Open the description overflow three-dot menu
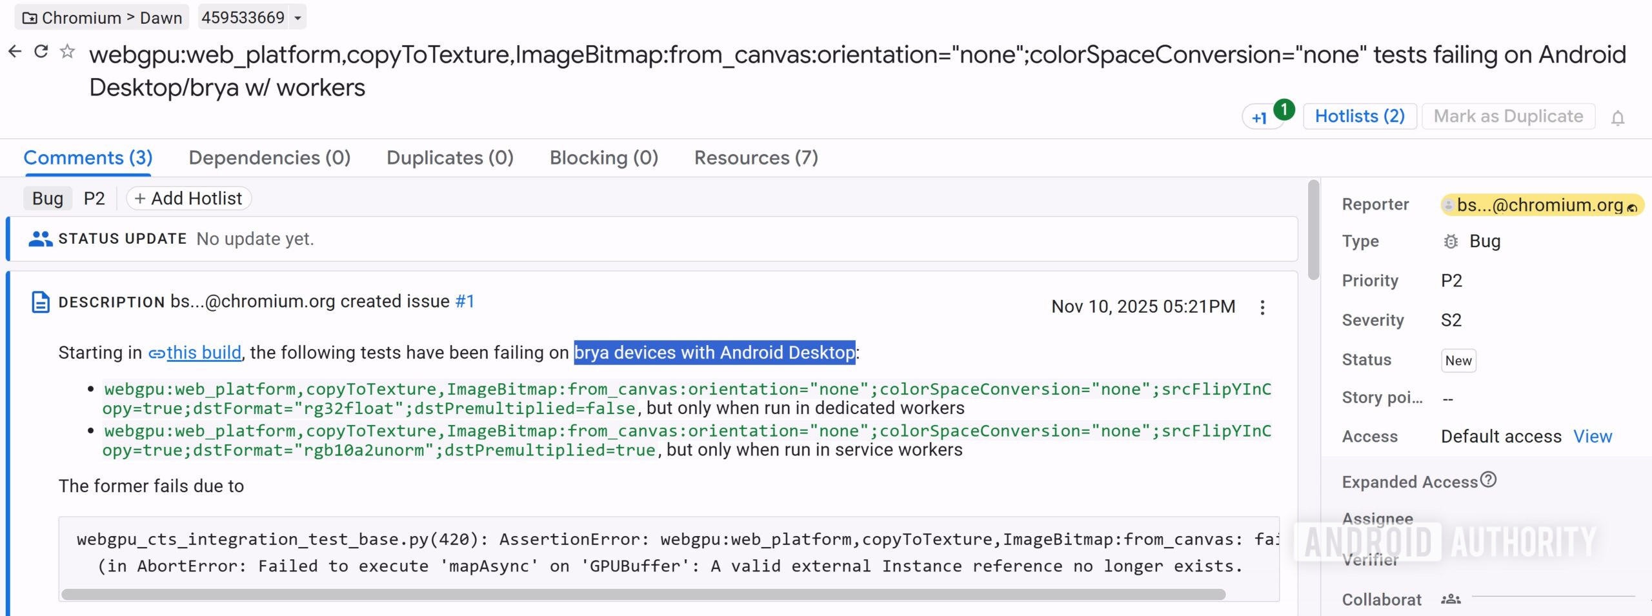 pyautogui.click(x=1263, y=308)
